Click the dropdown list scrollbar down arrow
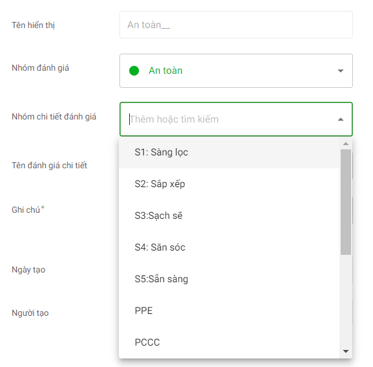The height and width of the screenshot is (367, 373). (x=346, y=352)
